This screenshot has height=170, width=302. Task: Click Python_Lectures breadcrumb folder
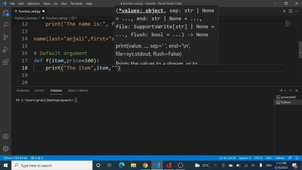tap(26, 18)
